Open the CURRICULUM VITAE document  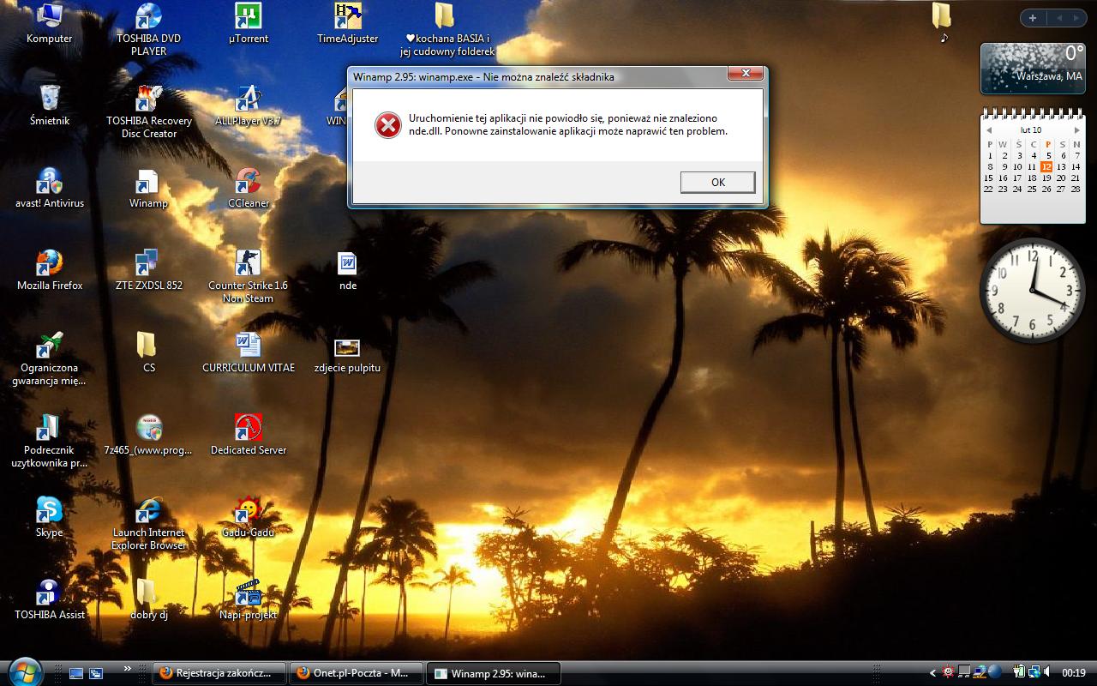click(x=248, y=346)
